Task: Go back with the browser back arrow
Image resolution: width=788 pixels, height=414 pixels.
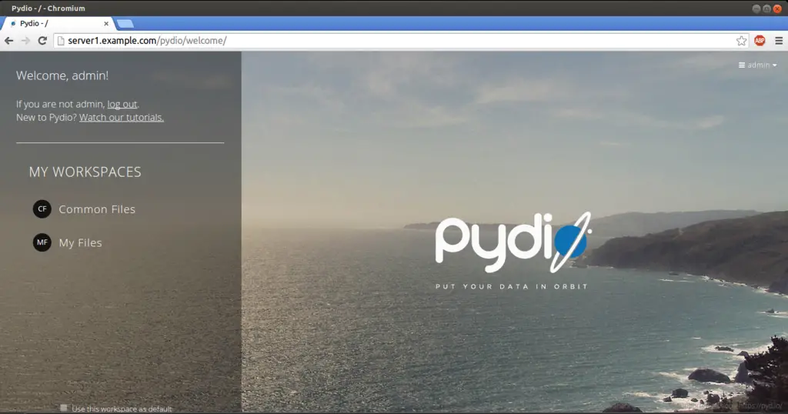Action: click(x=9, y=41)
